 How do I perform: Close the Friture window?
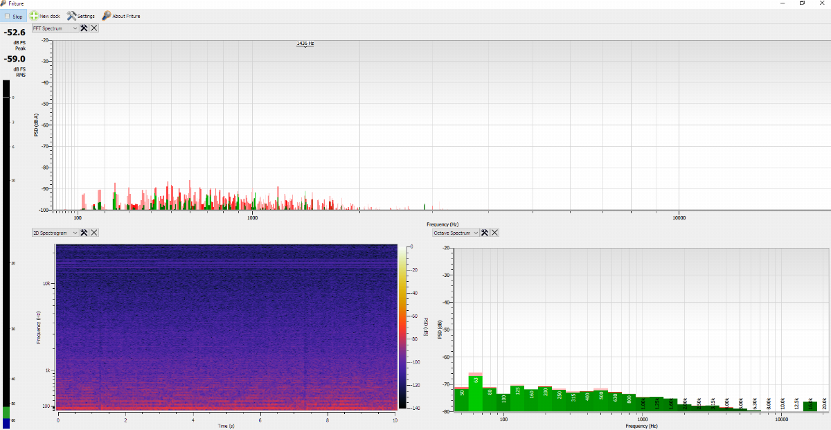click(x=822, y=3)
